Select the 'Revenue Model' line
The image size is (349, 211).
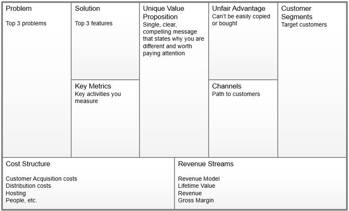pos(199,179)
